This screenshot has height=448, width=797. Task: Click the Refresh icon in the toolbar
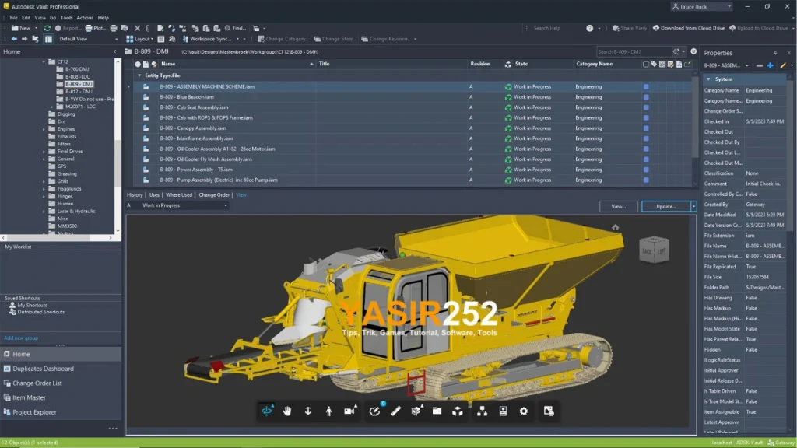click(47, 29)
